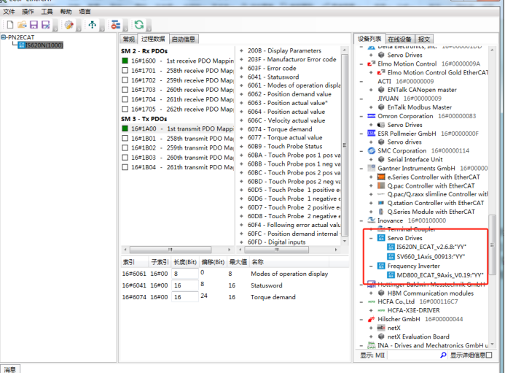Click the Elmo Motion Control vendor icon
Image resolution: width=505 pixels, height=373 pixels.
[x=372, y=64]
